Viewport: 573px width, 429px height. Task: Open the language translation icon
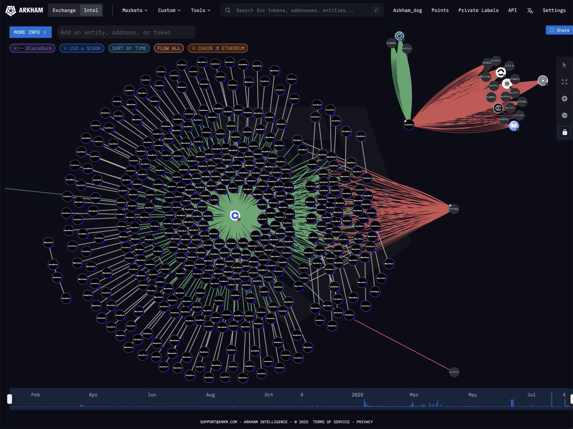[x=530, y=10]
